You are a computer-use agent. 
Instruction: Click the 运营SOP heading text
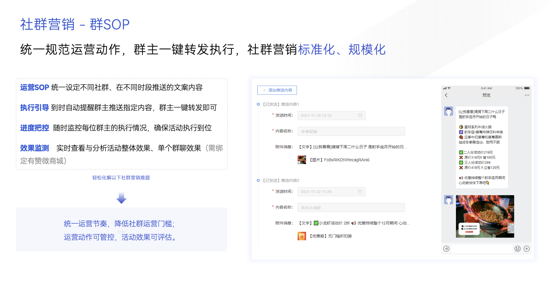(x=34, y=87)
